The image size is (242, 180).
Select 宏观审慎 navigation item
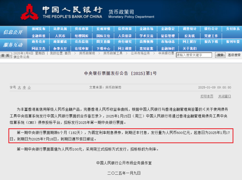point(103,29)
